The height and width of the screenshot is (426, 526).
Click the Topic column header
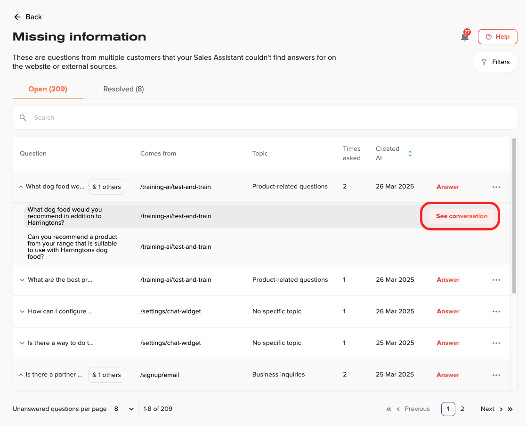pos(260,154)
